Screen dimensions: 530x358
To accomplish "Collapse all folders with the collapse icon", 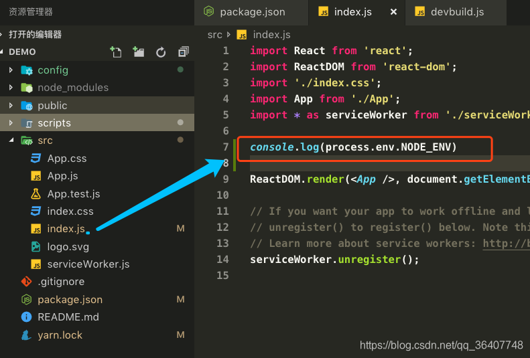I will (184, 52).
